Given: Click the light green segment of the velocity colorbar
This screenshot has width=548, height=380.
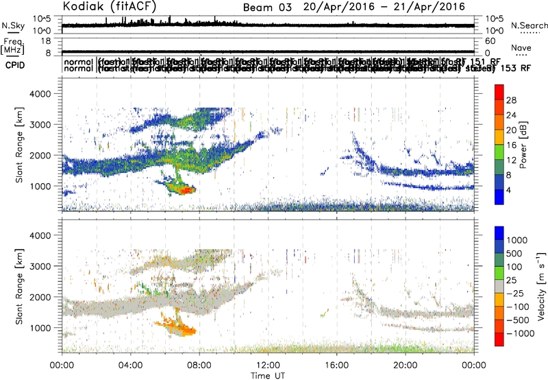Looking at the screenshot, I should pyautogui.click(x=499, y=273).
